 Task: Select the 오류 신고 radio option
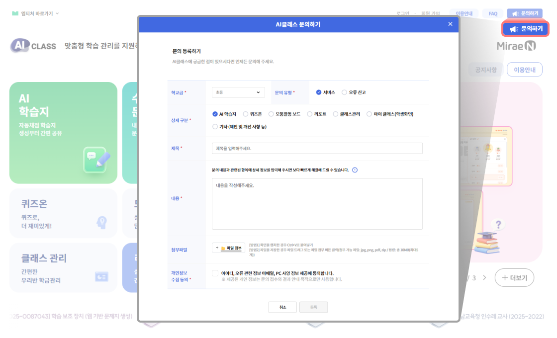click(345, 92)
